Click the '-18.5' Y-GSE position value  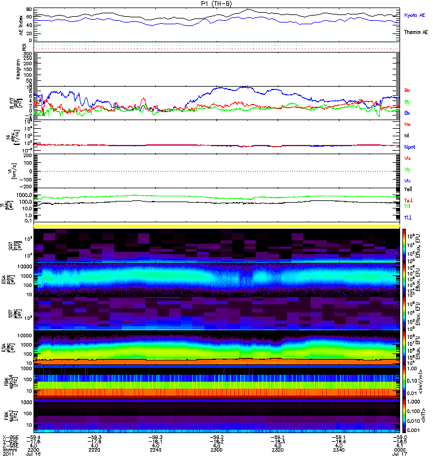click(400, 441)
